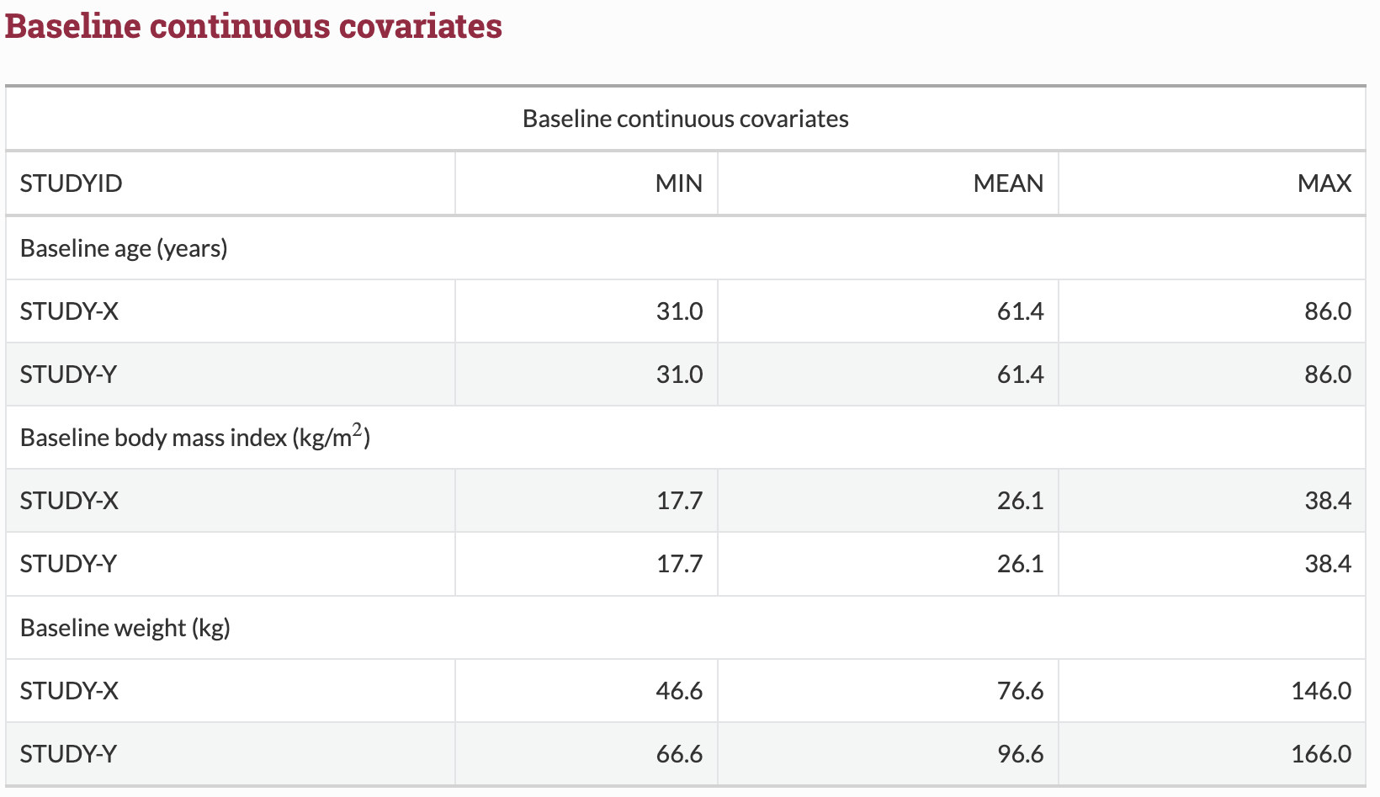Image resolution: width=1380 pixels, height=797 pixels.
Task: Click the red "Baseline continuous covariates" page heading
Action: (253, 26)
